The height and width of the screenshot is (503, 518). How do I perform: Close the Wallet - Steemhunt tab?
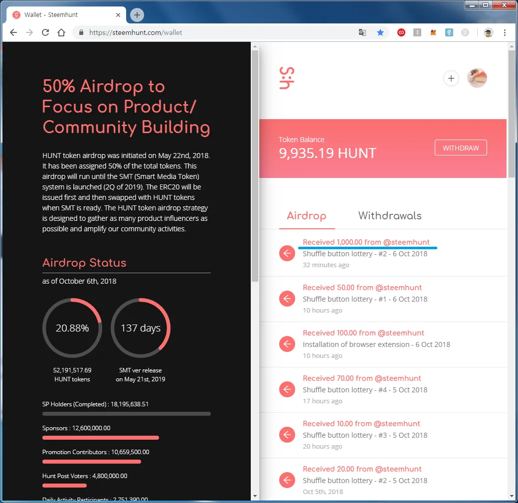[118, 15]
